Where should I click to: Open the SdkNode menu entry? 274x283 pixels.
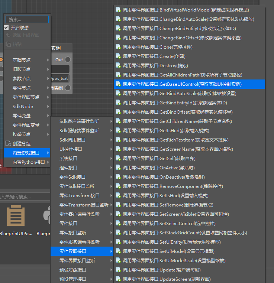(x=23, y=107)
